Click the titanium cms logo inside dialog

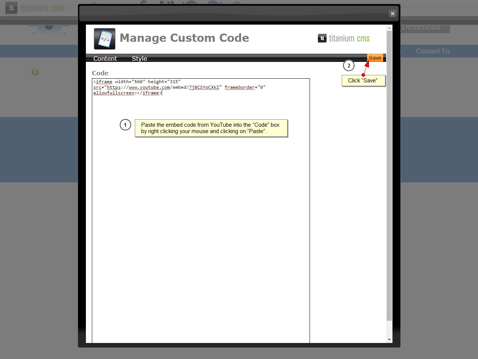coord(344,38)
